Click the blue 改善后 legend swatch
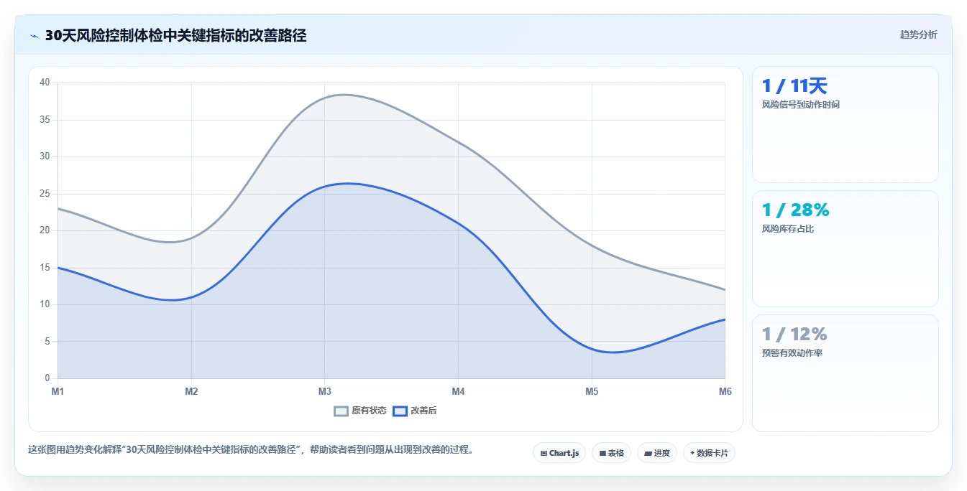Image resolution: width=967 pixels, height=491 pixels. coord(400,411)
